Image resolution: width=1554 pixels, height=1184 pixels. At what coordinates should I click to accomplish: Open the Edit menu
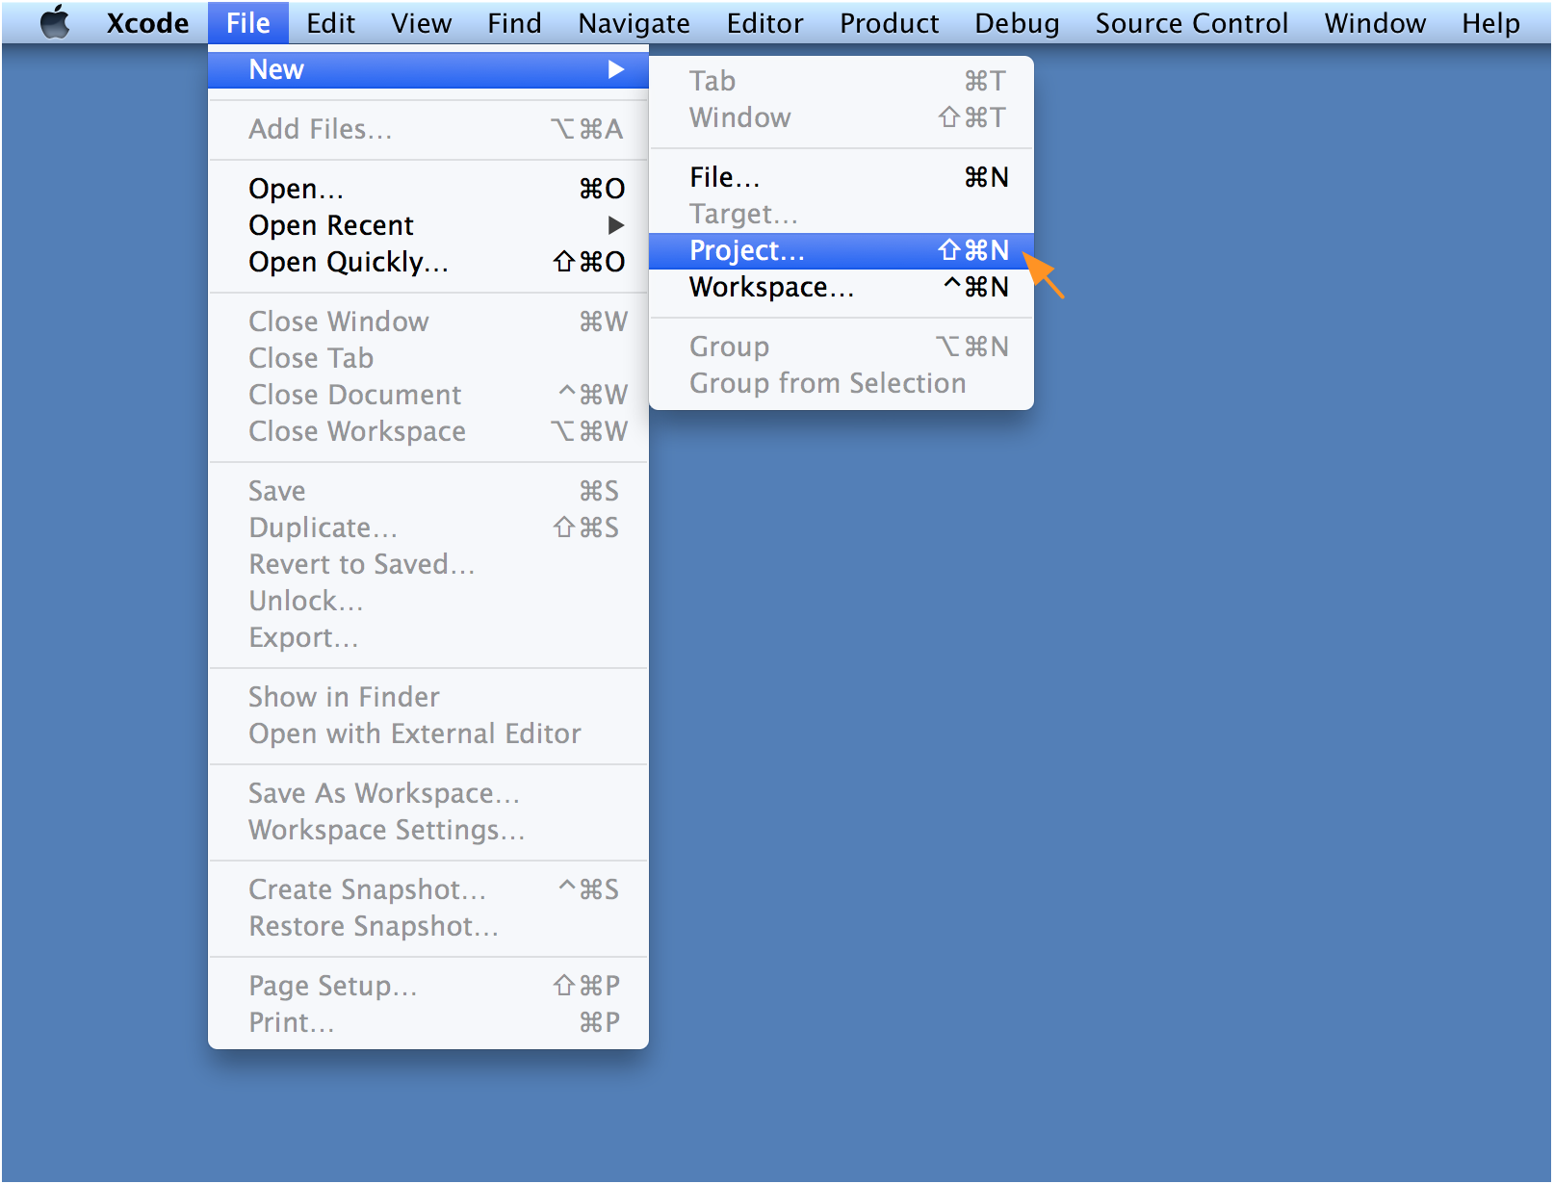tap(330, 23)
